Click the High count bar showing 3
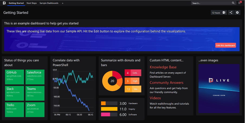The image size is (245, 123). pos(132,81)
